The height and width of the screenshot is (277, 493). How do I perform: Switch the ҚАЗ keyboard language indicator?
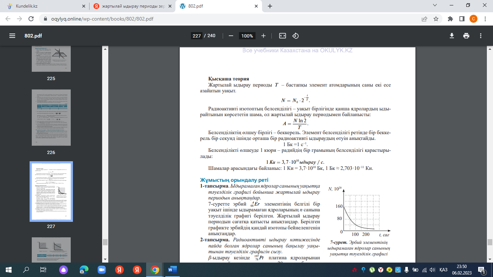(x=444, y=270)
